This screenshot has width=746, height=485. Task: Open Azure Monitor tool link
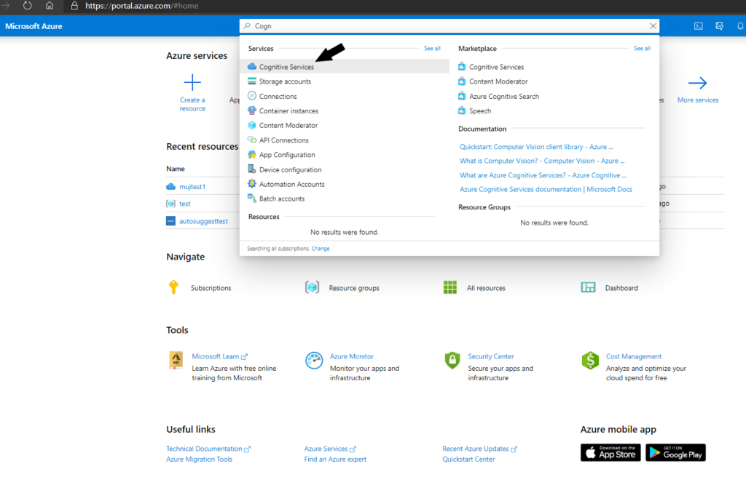[x=351, y=356]
